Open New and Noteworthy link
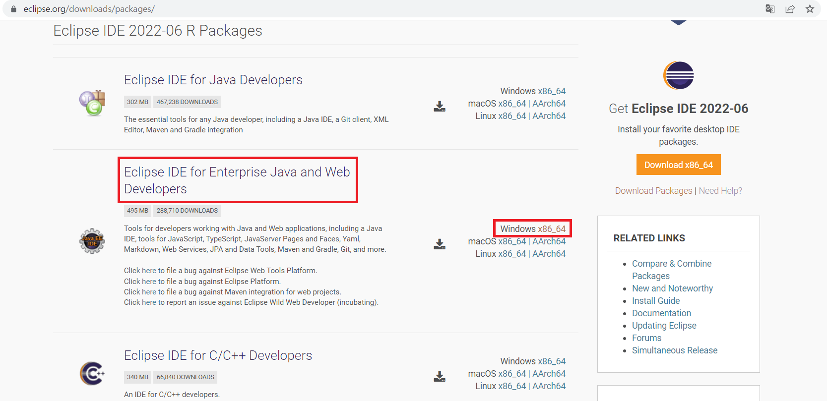Screen dimensions: 827x401 (672, 288)
